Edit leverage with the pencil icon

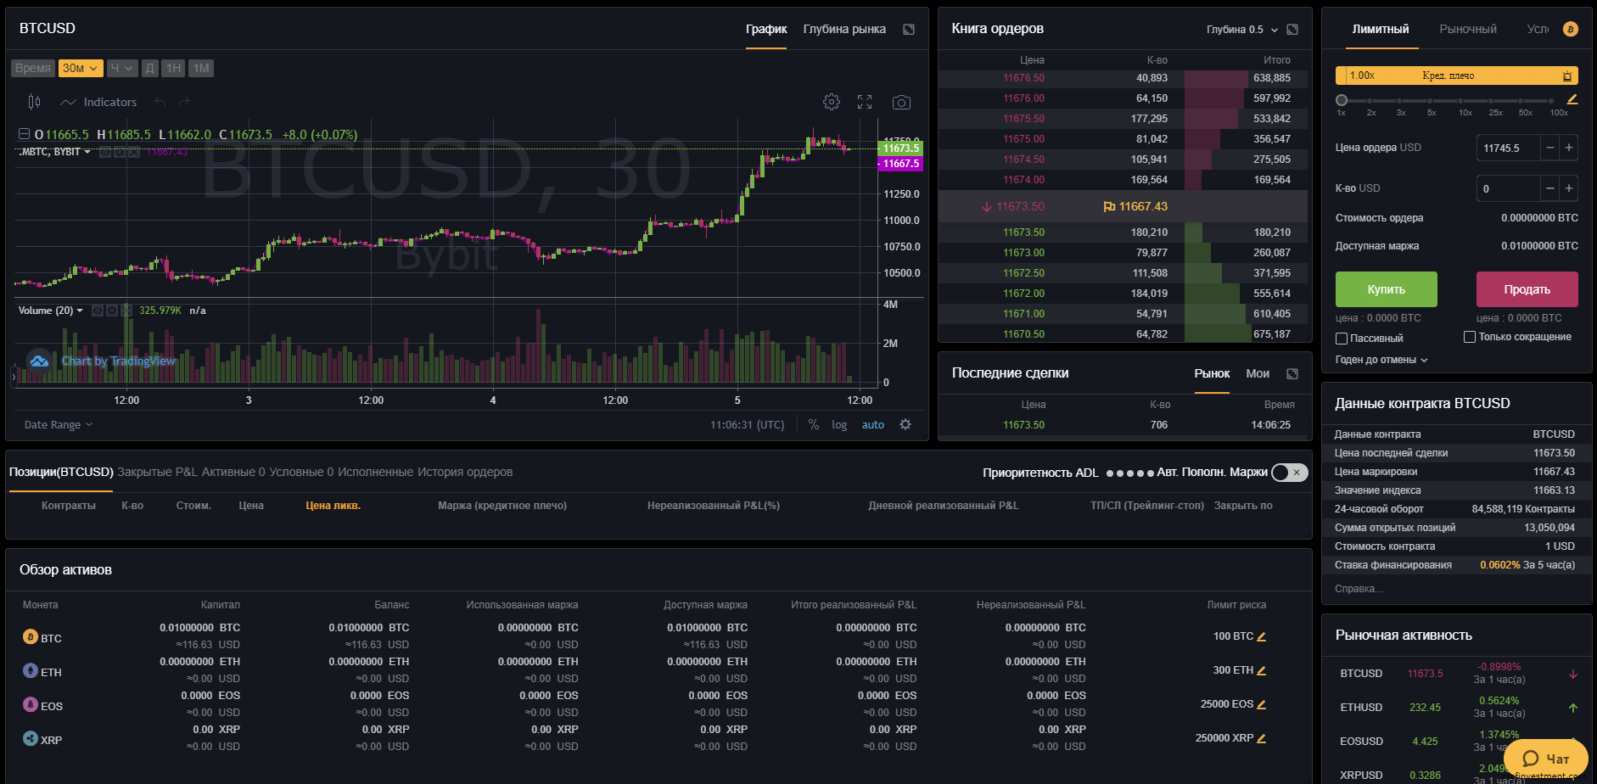coord(1572,99)
